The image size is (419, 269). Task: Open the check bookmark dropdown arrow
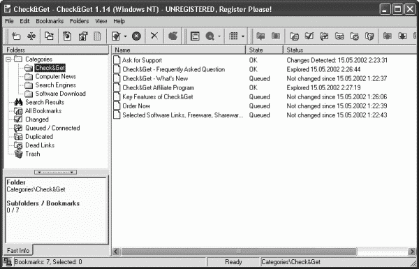[125, 36]
